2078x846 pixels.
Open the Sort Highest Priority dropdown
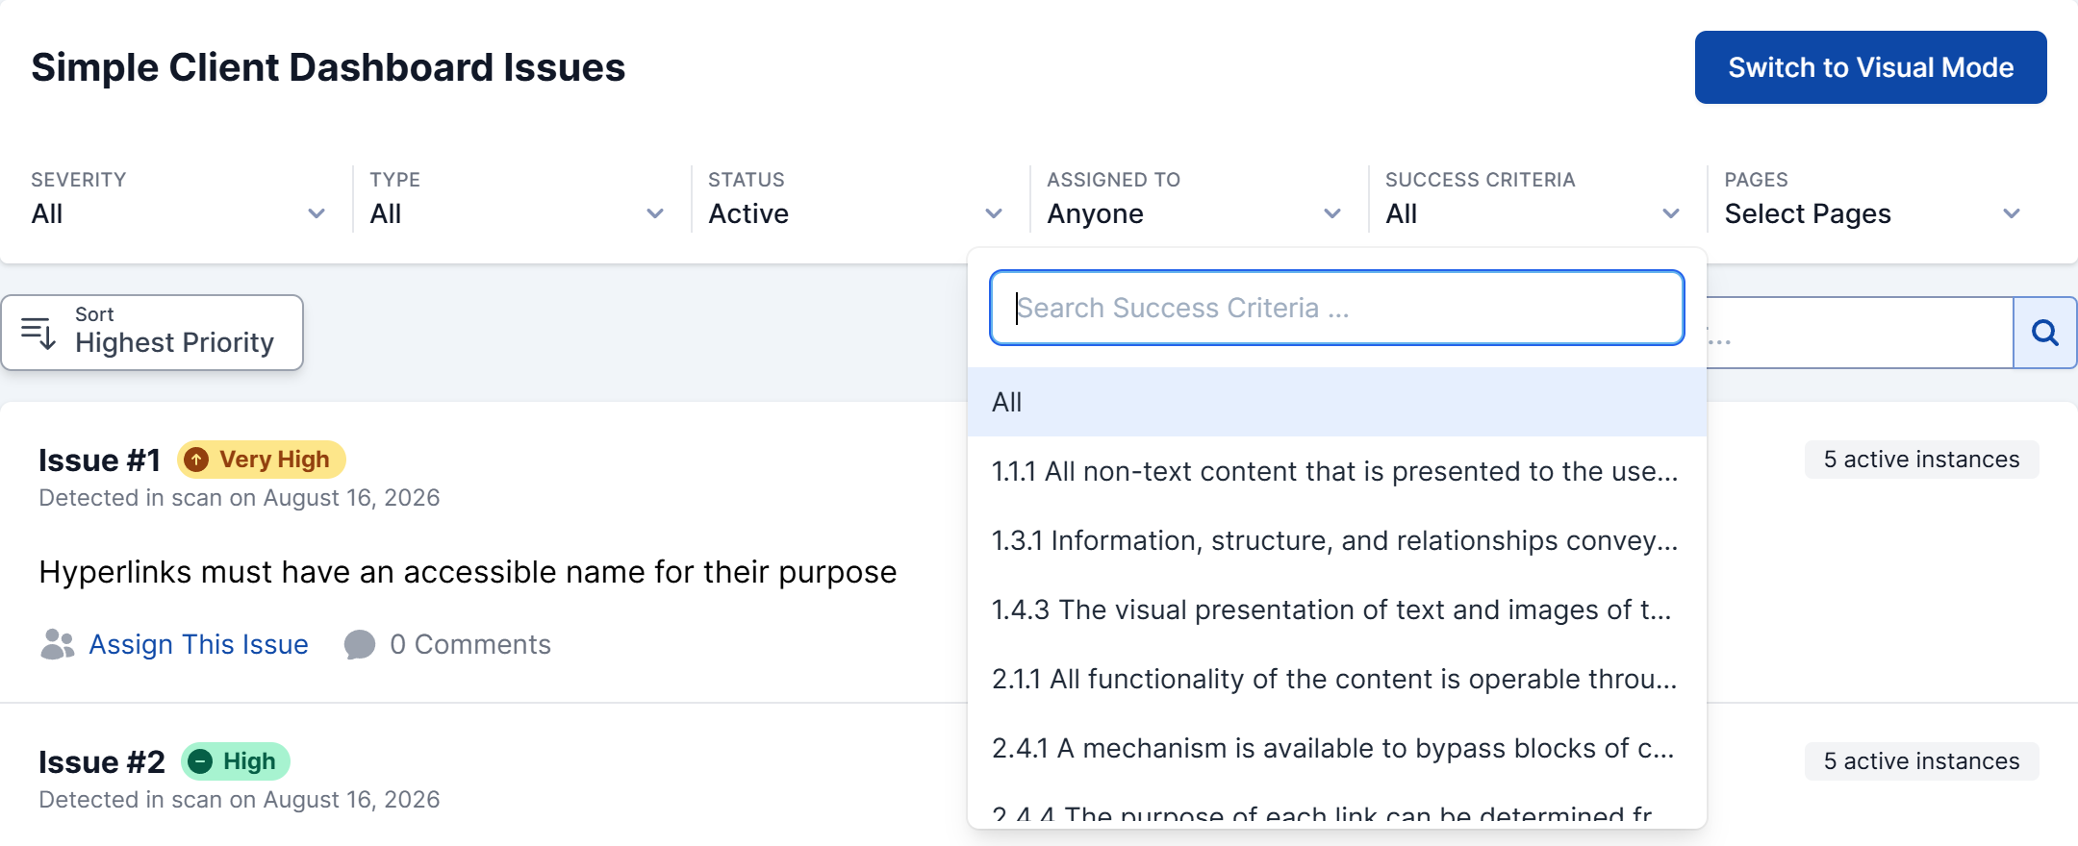click(x=152, y=333)
